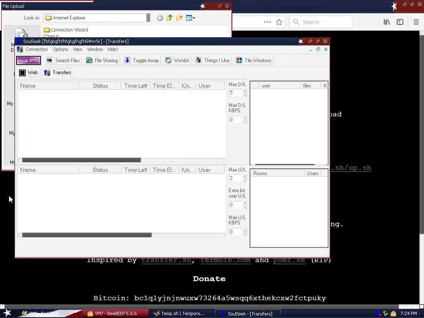Open the View Menu dropdown in File Upload

point(190,18)
